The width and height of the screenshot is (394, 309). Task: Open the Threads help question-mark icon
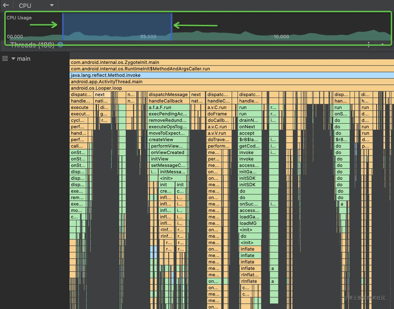pos(60,45)
